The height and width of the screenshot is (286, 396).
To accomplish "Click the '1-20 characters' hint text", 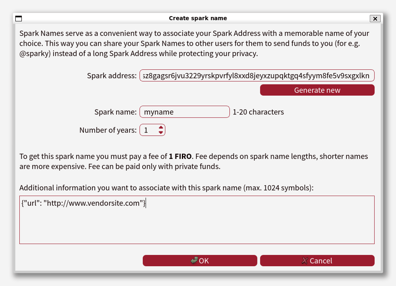I will pos(258,112).
